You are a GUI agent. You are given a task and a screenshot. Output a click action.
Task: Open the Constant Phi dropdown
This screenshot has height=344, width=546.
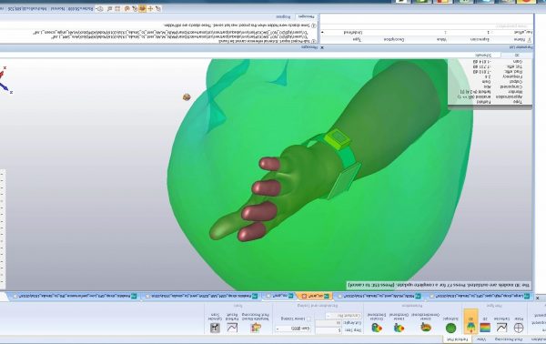(x=343, y=316)
